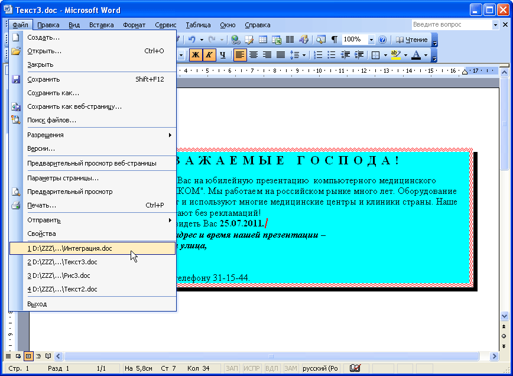Open recent file Рис3.doc
This screenshot has height=376, width=513.
click(93, 275)
